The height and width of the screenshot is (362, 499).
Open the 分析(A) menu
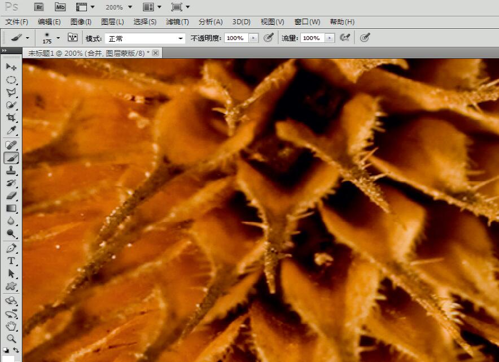[211, 22]
